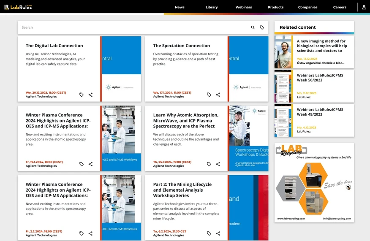This screenshot has width=370, height=241.
Task: Click Spectroscopy Digital Workshops thumbnail image
Action: click(248, 138)
